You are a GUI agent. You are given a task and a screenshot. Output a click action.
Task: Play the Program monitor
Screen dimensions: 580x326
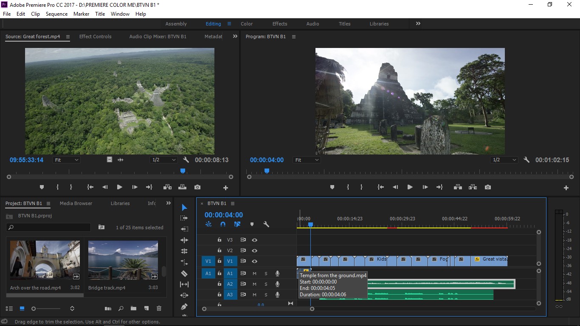(x=410, y=187)
